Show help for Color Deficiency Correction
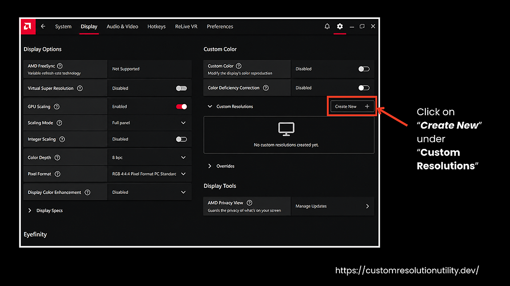The width and height of the screenshot is (510, 286). pos(266,88)
